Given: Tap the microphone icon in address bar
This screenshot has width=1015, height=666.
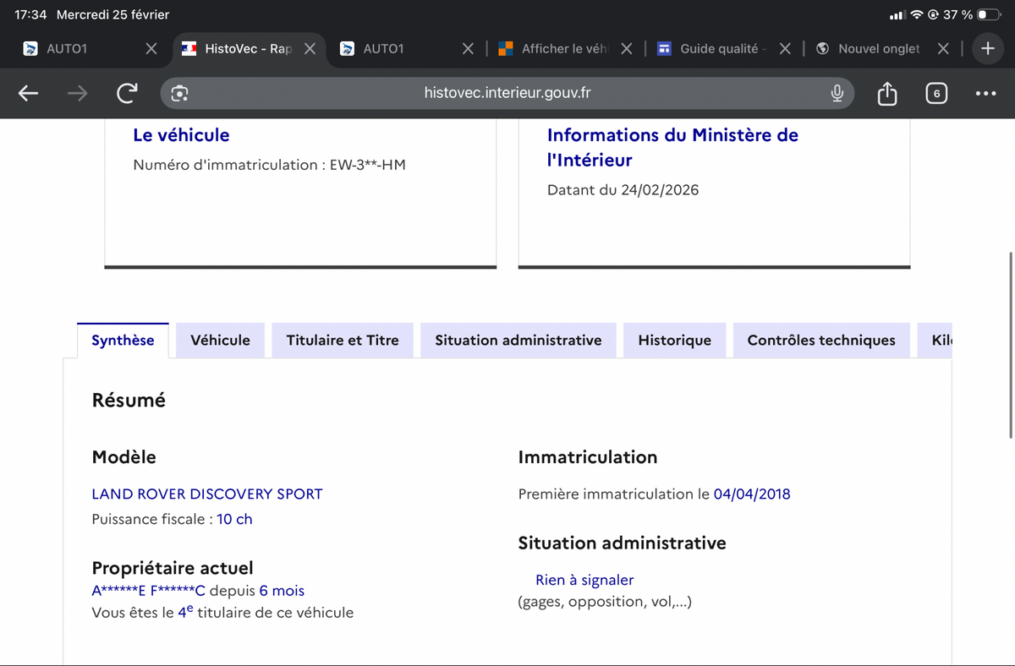Looking at the screenshot, I should click(837, 94).
